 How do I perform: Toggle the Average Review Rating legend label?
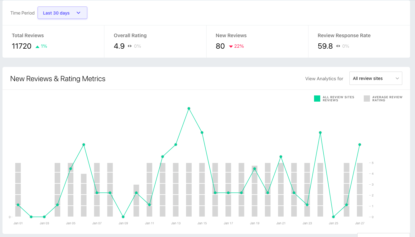tap(387, 99)
